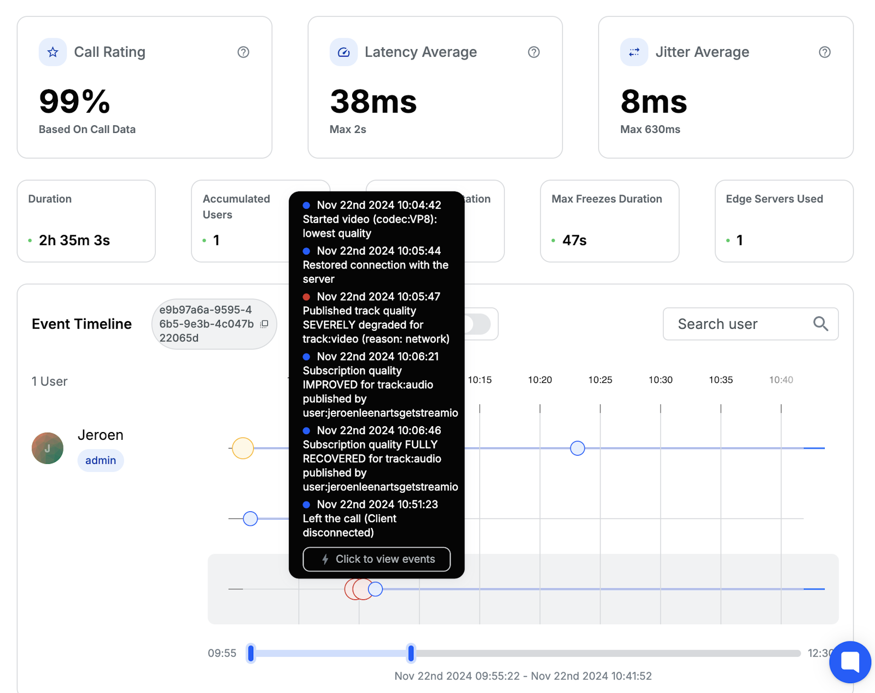
Task: Click the left handle of the time range slider
Action: click(x=250, y=653)
